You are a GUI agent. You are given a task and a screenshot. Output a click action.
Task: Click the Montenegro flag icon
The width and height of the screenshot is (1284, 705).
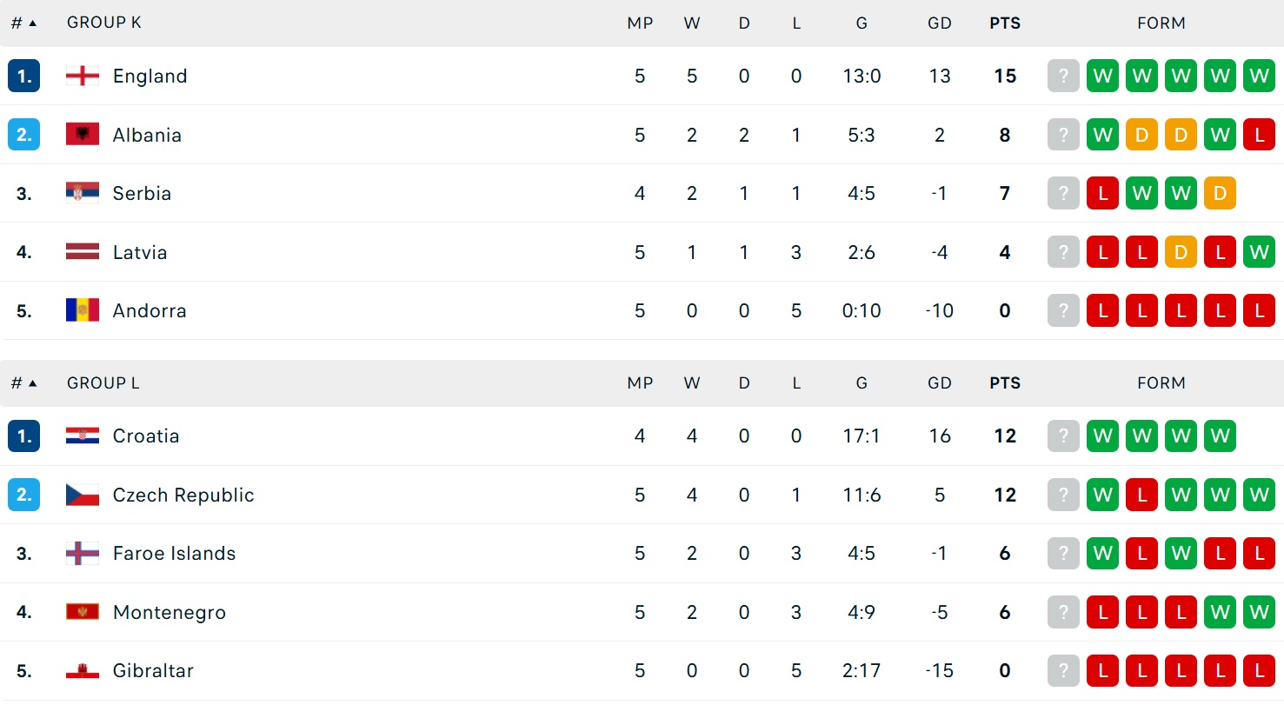click(83, 612)
